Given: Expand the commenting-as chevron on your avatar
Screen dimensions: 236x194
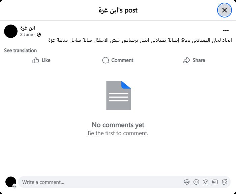Looking at the screenshot, I should point(14,186).
